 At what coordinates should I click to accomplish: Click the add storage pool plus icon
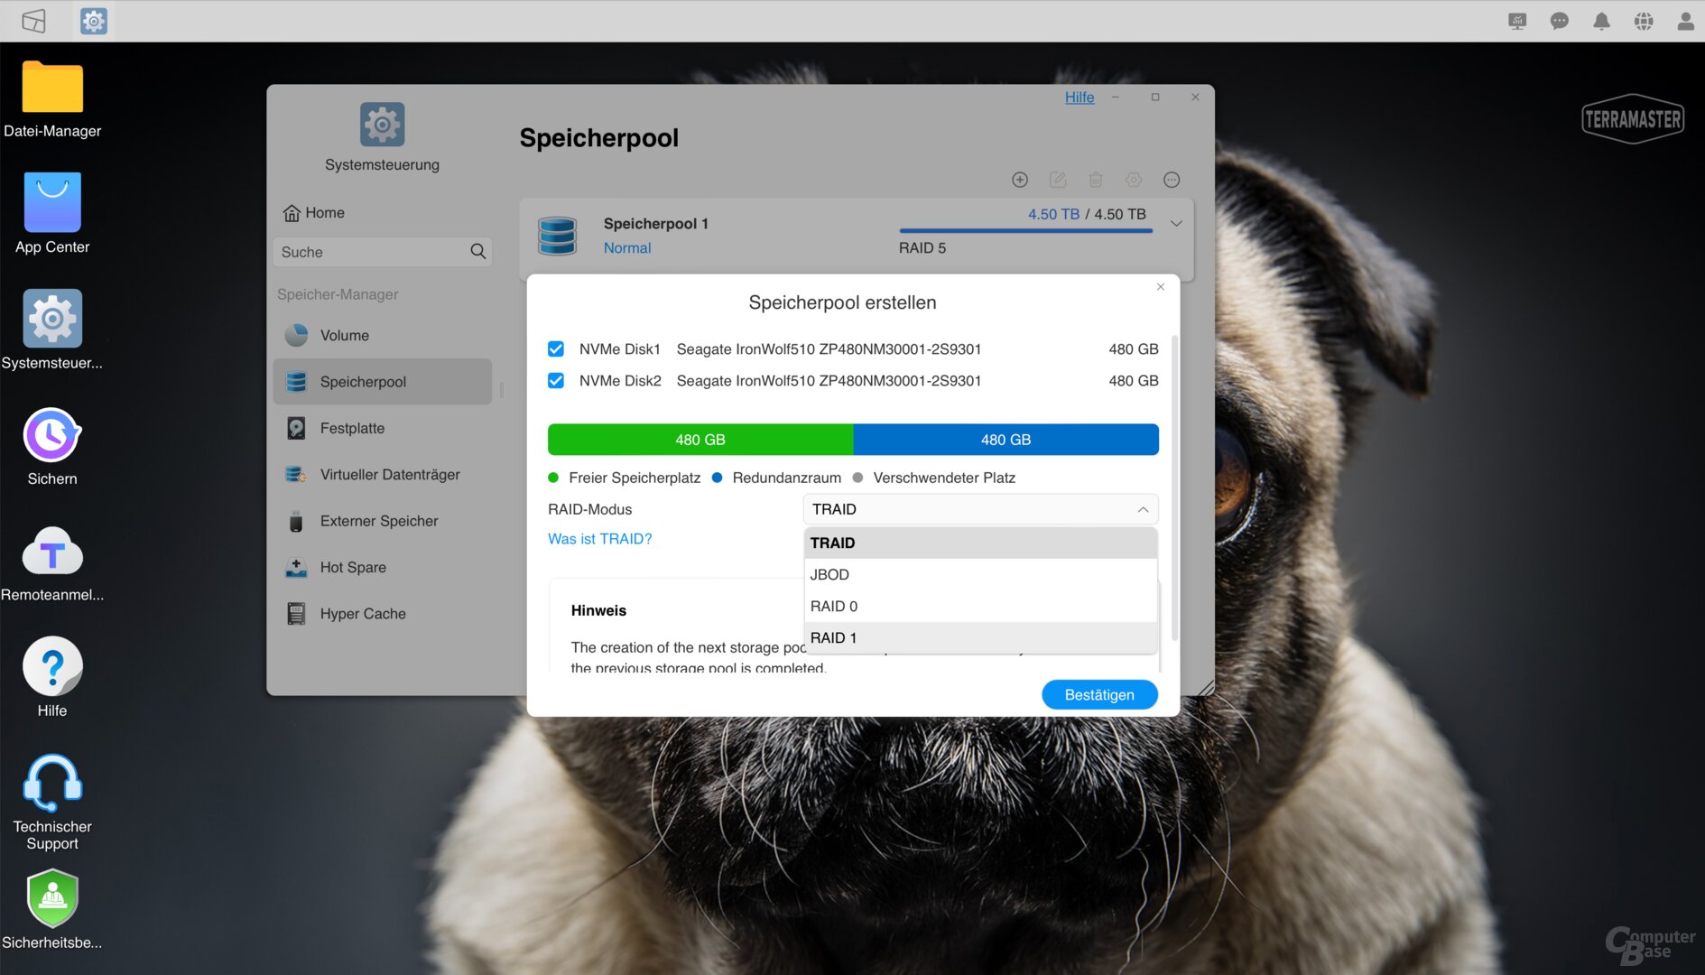1020,180
